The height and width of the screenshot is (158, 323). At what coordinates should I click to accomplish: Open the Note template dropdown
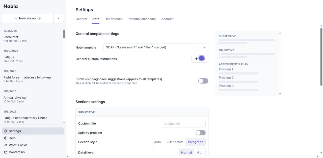(156, 47)
